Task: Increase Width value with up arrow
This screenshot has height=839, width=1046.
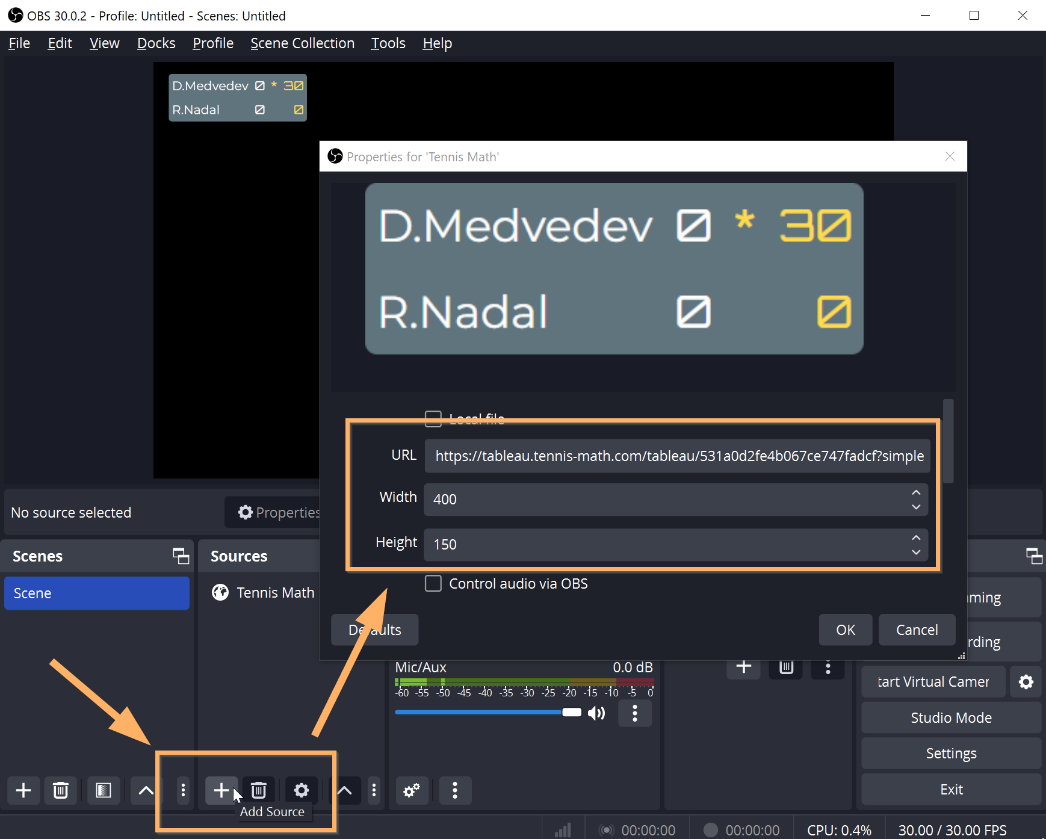Action: pyautogui.click(x=916, y=492)
